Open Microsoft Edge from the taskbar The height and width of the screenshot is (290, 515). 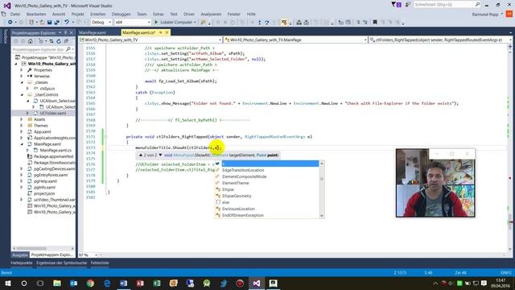click(x=107, y=283)
